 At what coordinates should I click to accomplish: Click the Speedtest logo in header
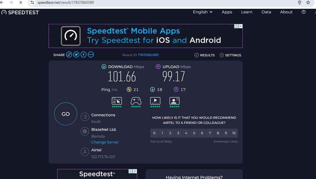[x=21, y=12]
